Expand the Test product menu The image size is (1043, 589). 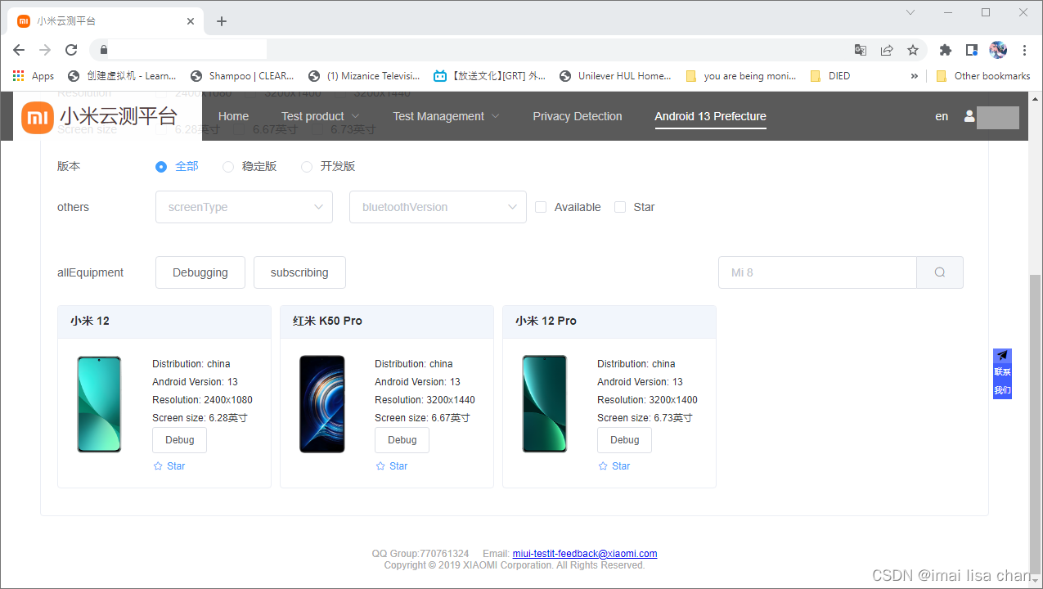tap(320, 116)
